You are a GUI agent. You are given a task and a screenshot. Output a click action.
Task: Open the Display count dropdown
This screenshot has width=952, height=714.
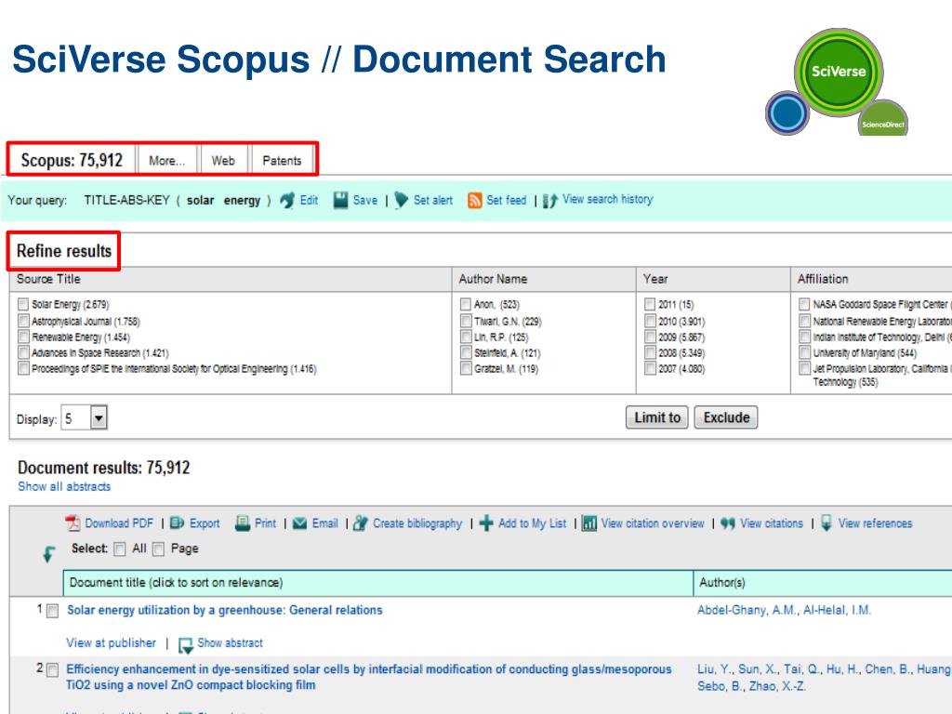point(84,417)
